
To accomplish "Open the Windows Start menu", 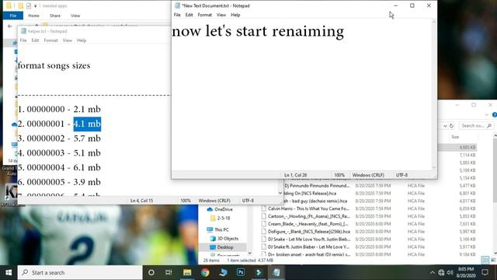I will tap(9, 272).
